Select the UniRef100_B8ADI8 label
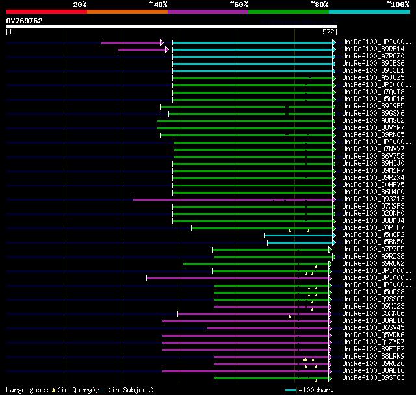This screenshot has height=395, width=416. coord(373,321)
